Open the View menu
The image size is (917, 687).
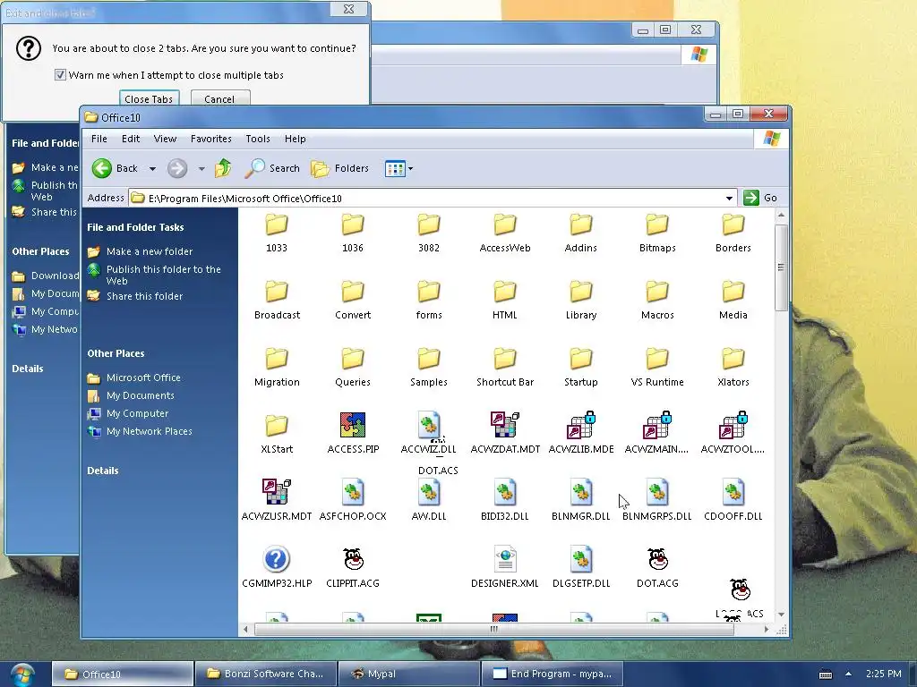click(165, 139)
